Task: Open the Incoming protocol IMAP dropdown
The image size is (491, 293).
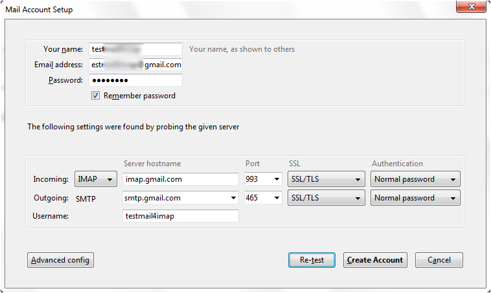Action: tap(96, 179)
